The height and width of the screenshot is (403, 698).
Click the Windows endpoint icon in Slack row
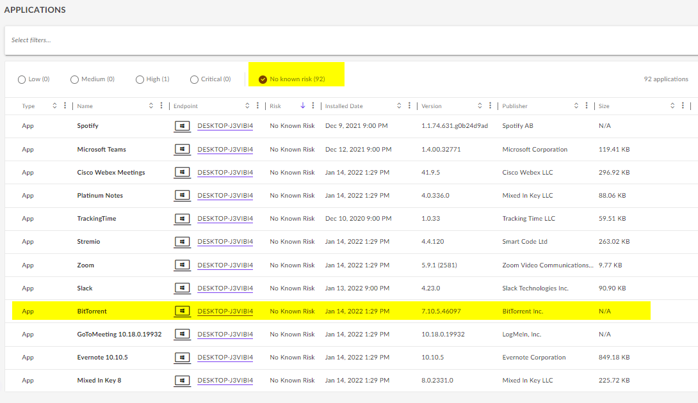182,288
